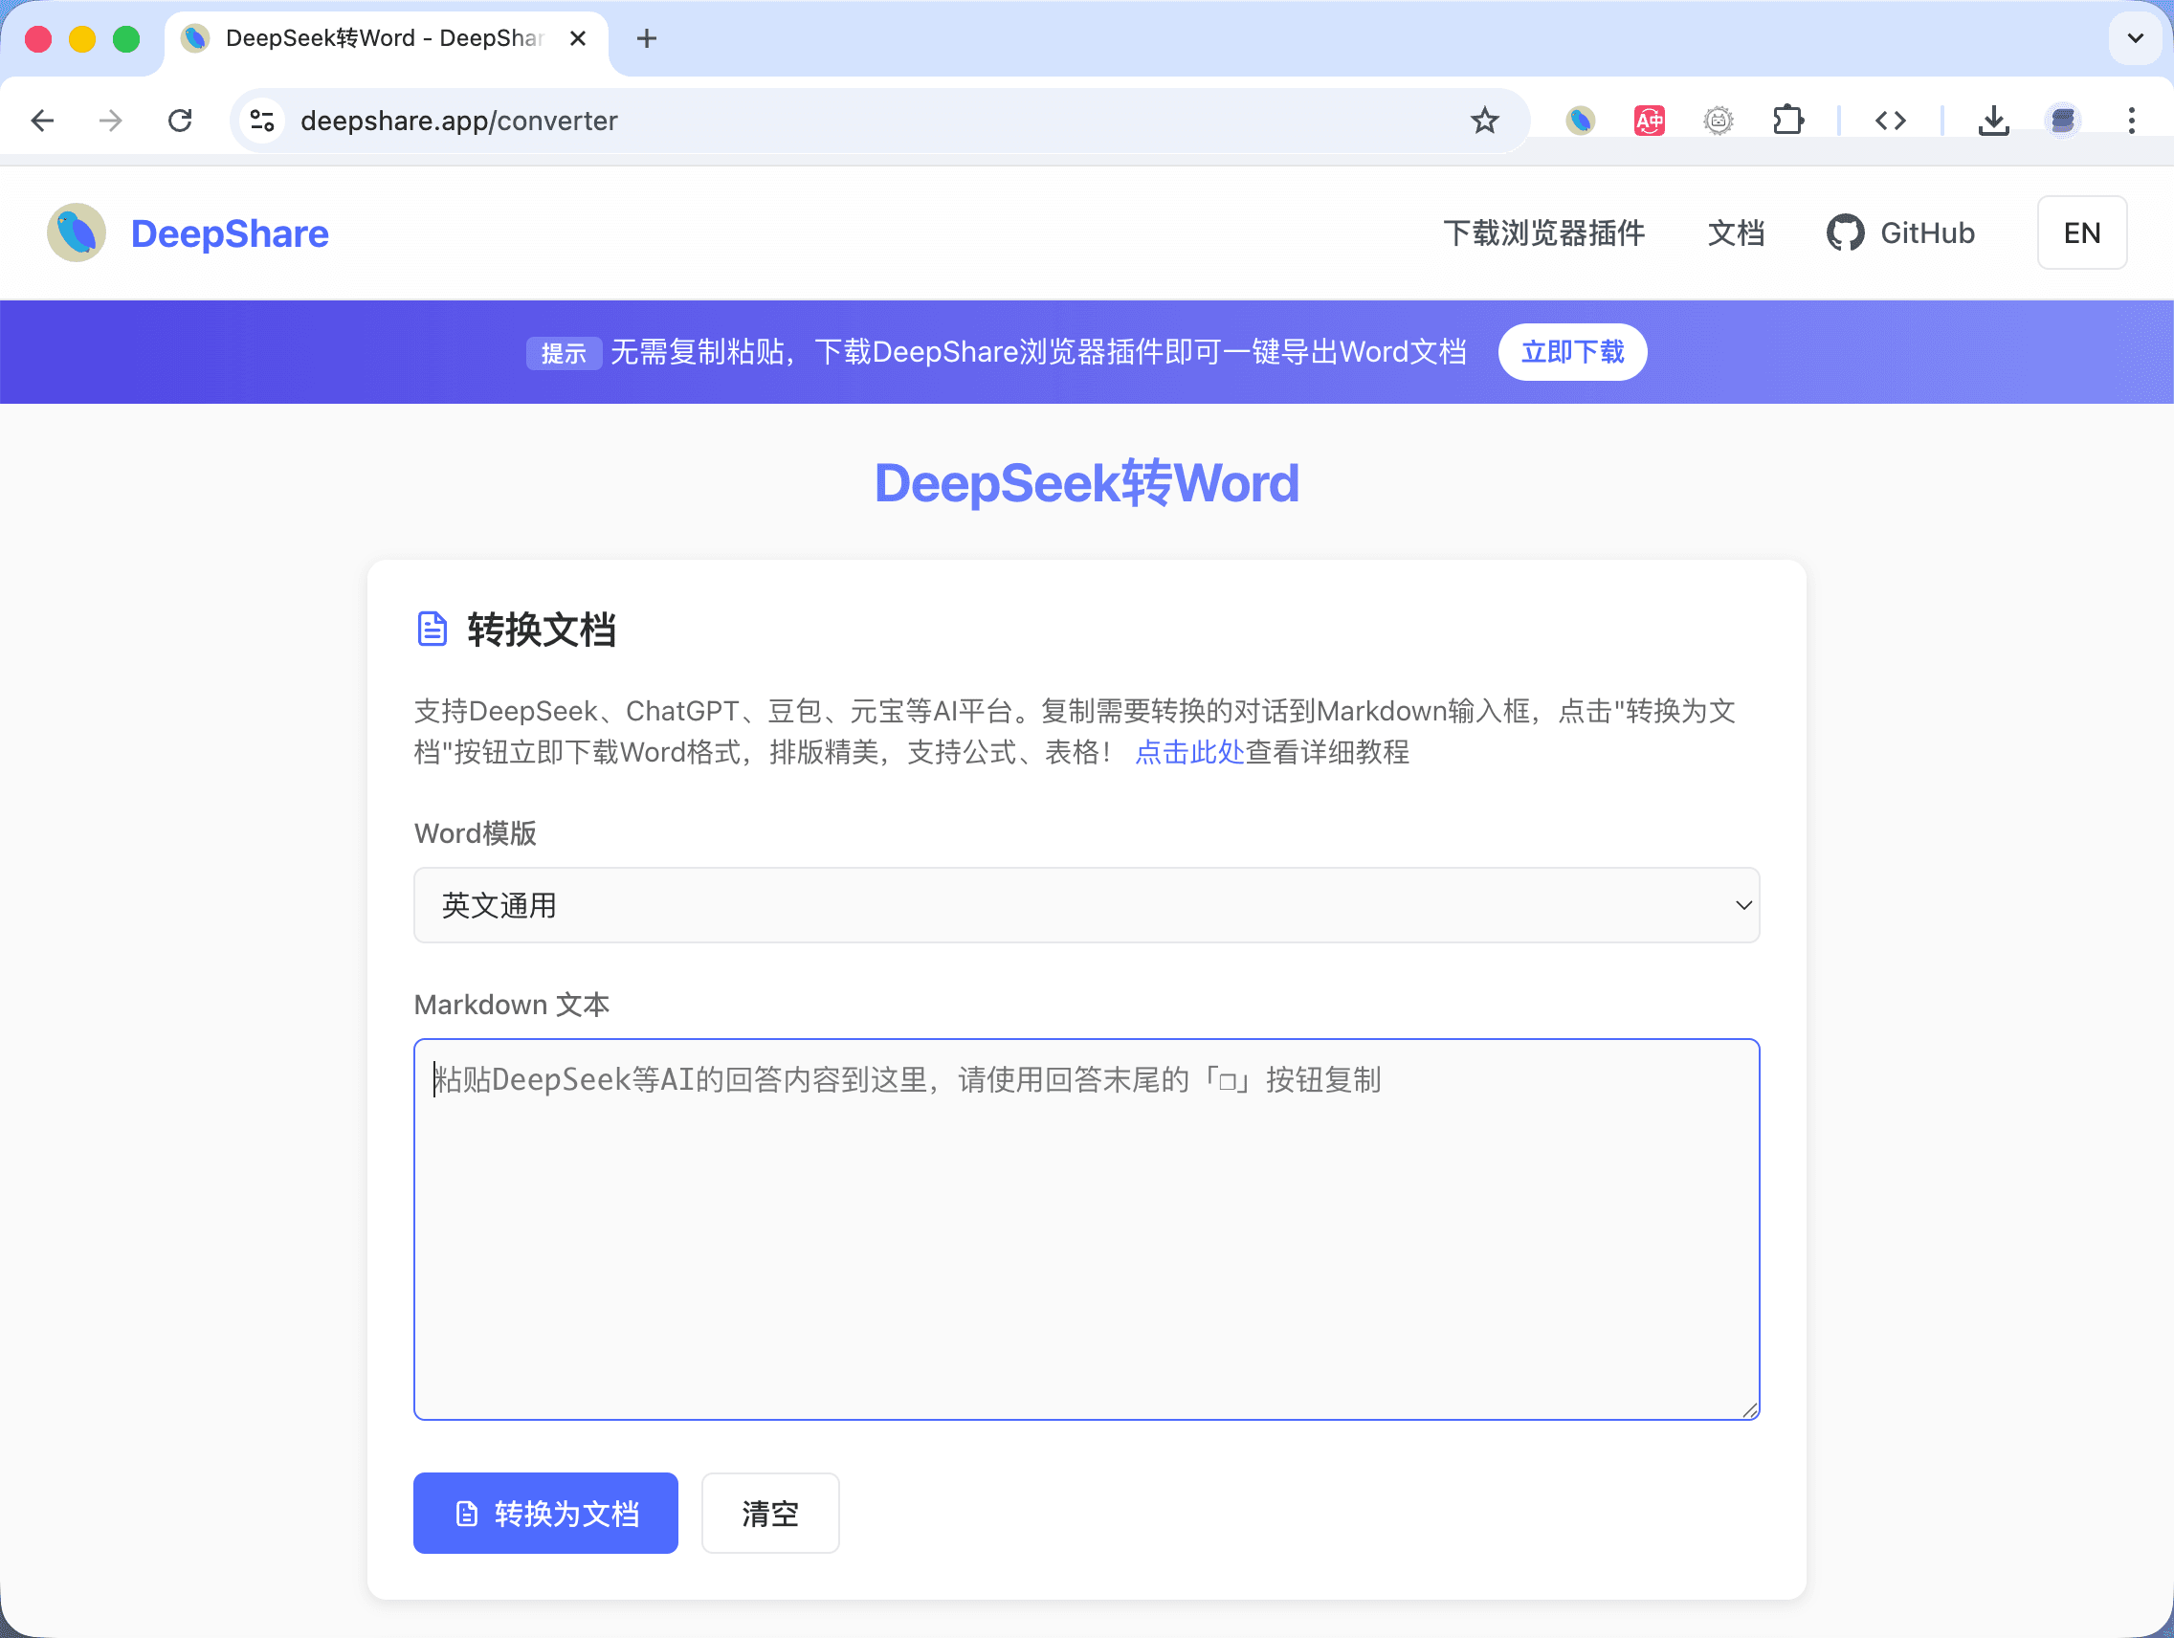The height and width of the screenshot is (1638, 2174).
Task: Reload the page
Action: (180, 119)
